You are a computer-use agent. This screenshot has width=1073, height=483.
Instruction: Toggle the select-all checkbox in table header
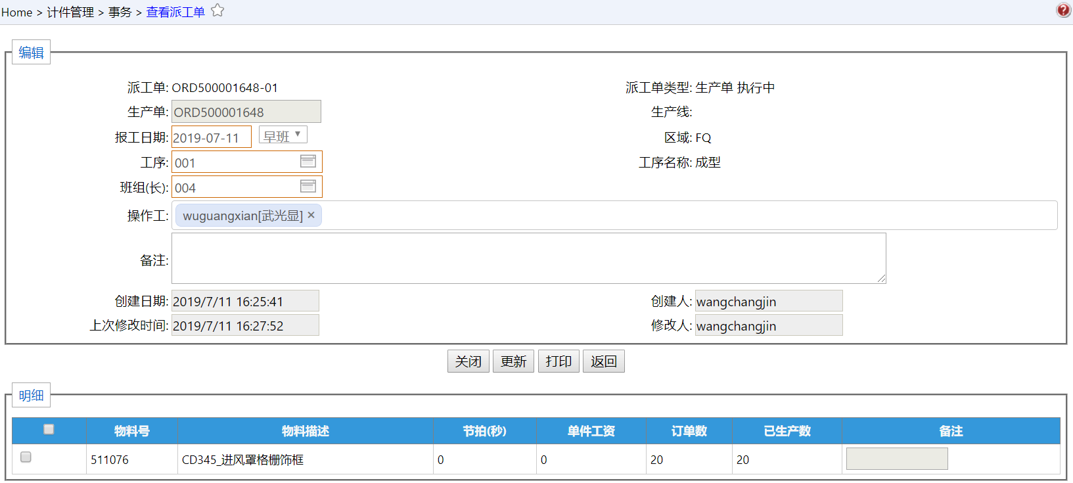(49, 429)
